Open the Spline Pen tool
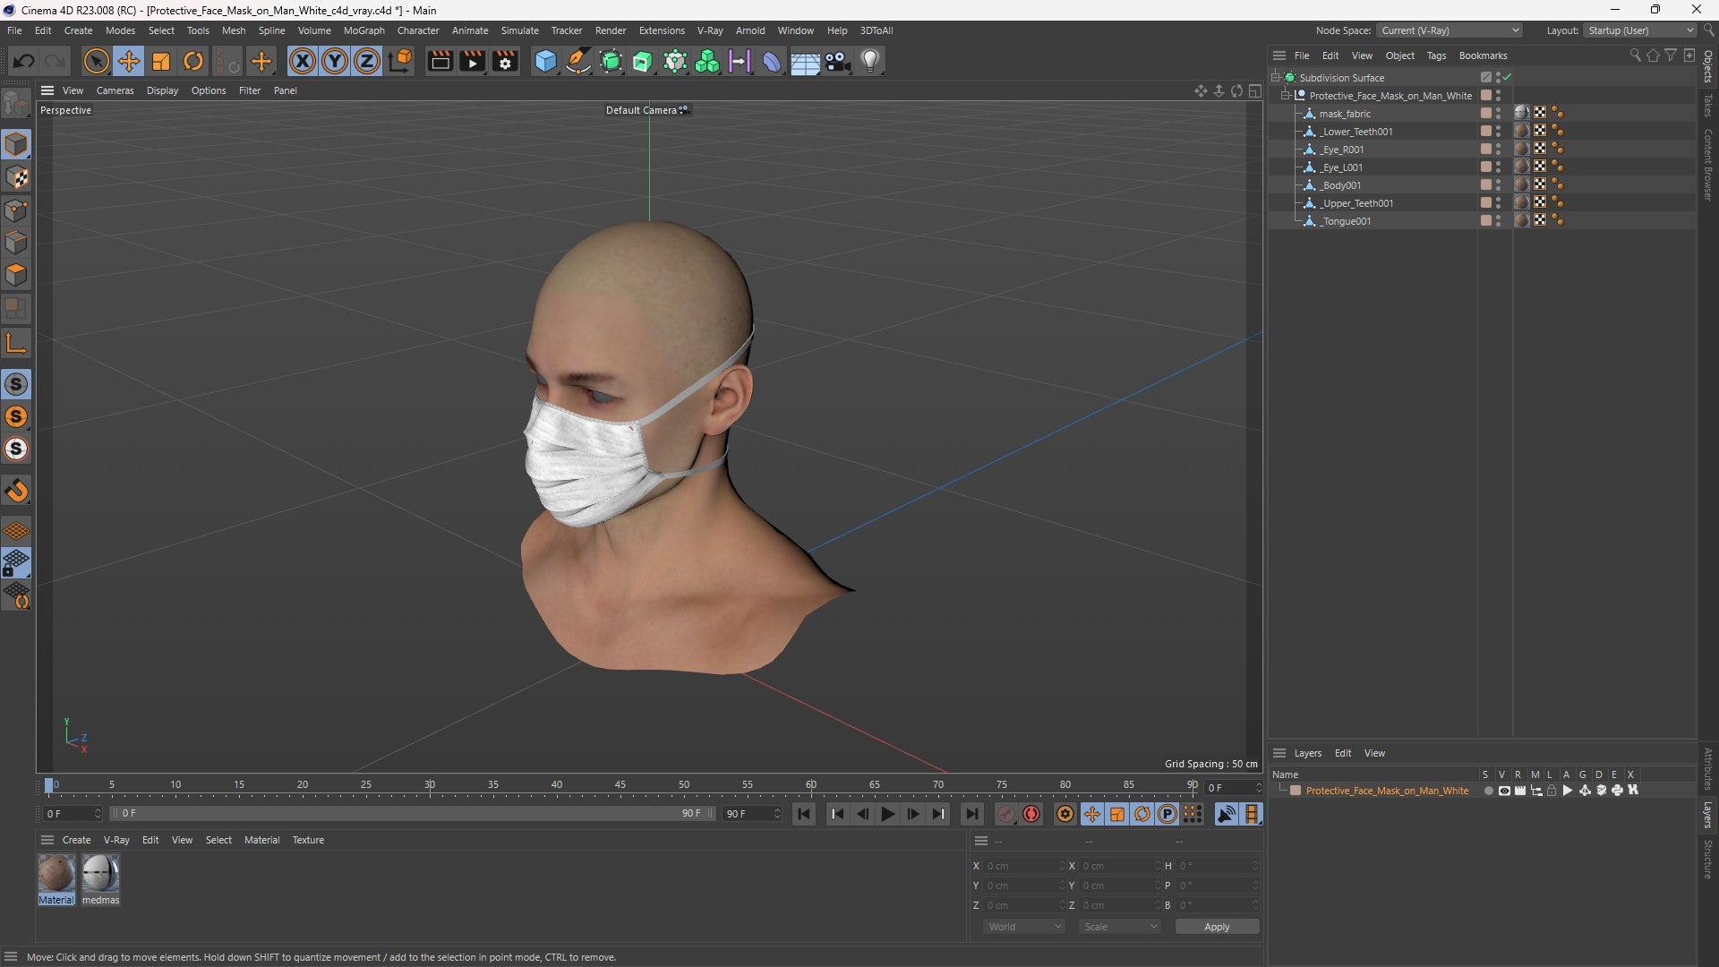This screenshot has width=1719, height=967. click(578, 61)
